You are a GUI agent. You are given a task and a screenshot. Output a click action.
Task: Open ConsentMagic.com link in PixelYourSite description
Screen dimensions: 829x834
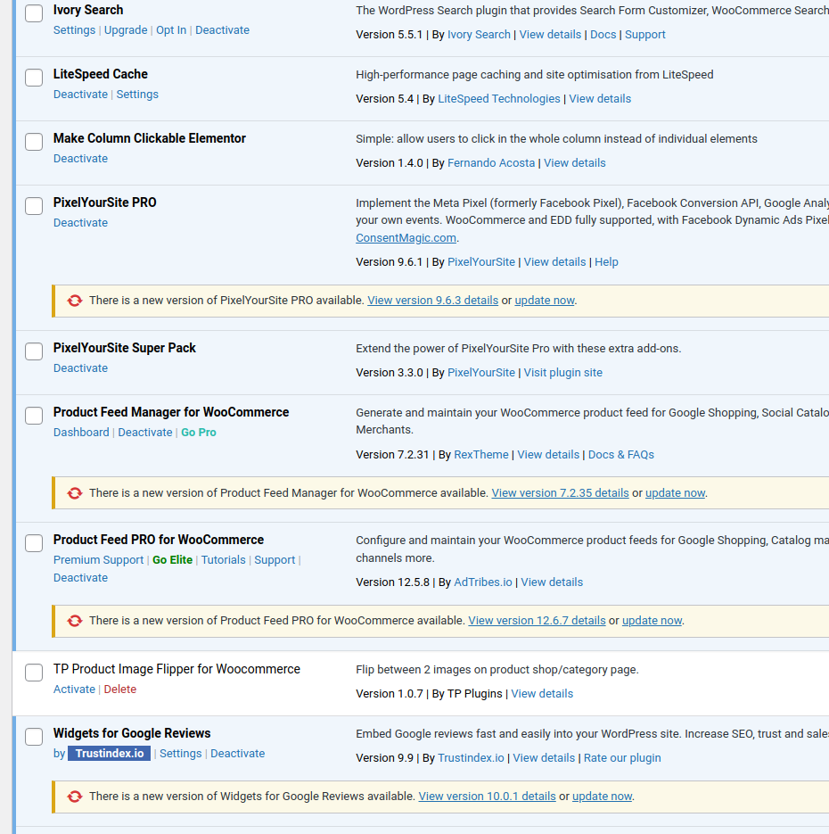click(406, 238)
